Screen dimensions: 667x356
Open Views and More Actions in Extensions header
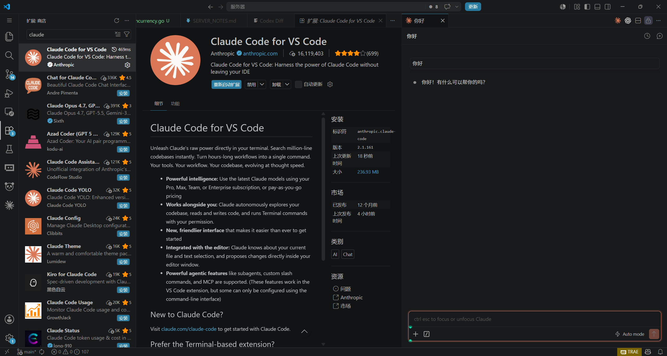[x=127, y=21]
